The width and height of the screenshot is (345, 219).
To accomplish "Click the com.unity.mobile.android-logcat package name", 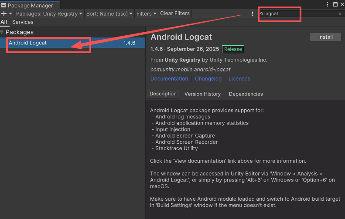I will [190, 69].
